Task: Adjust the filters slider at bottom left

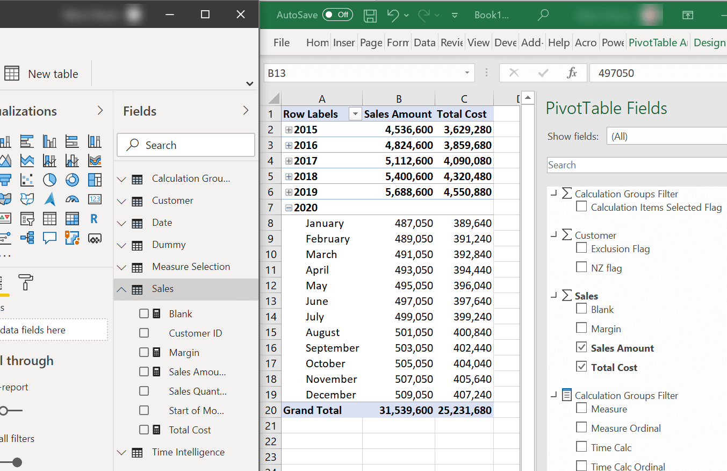Action: pos(17,462)
